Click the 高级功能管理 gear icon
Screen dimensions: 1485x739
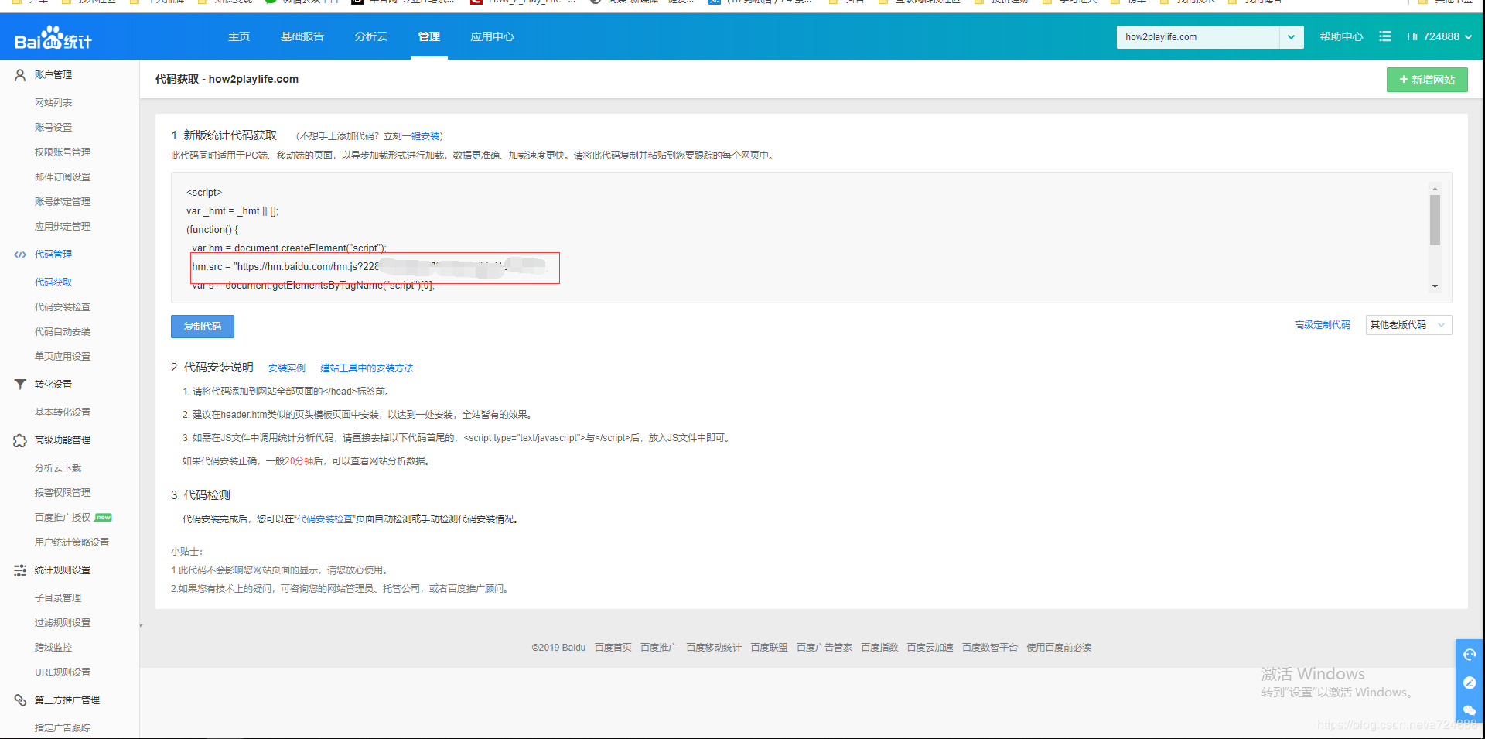[x=20, y=440]
